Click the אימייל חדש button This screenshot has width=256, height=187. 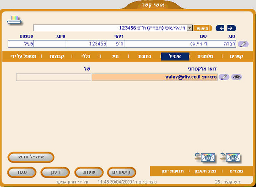coord(31,157)
